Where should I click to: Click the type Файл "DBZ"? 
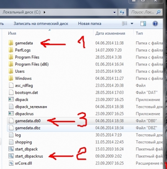146,128
